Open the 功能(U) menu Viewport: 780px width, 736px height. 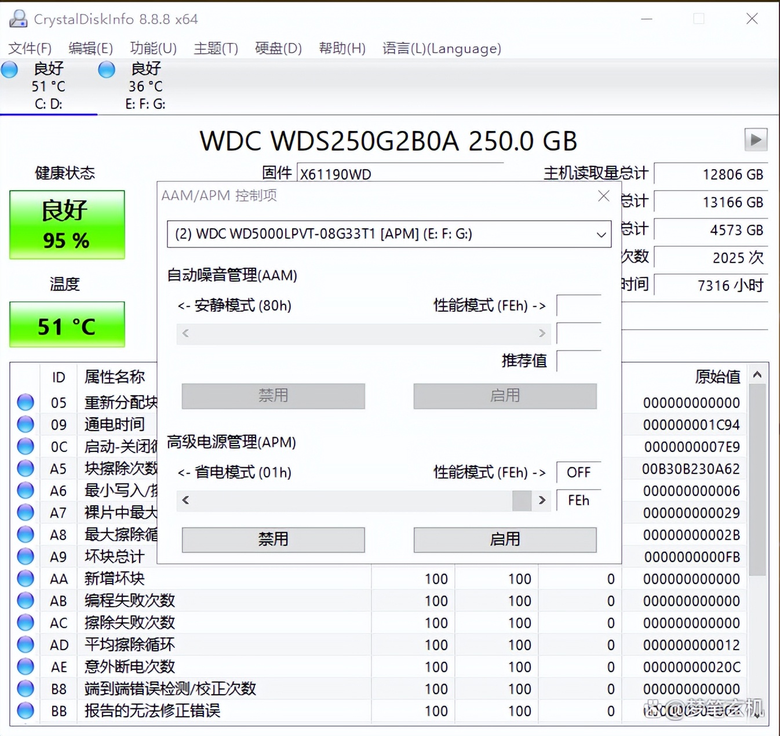152,48
